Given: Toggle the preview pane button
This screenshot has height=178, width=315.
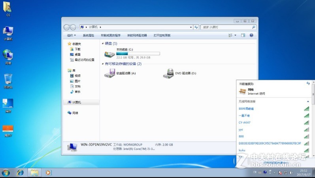Looking at the screenshot, I should (x=243, y=35).
